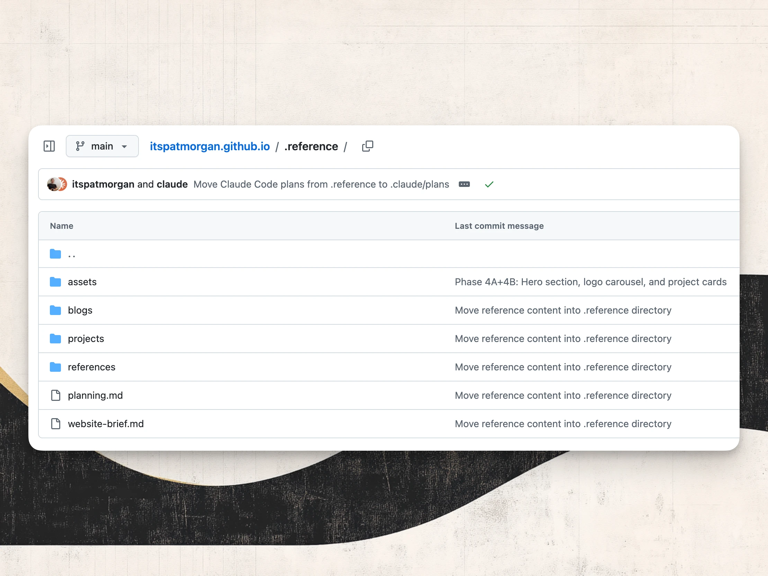Open the blogs folder
The height and width of the screenshot is (576, 768).
click(x=80, y=310)
